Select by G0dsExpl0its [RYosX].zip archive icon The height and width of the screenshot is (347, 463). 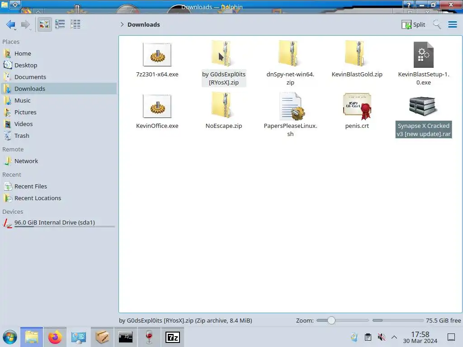point(223,54)
